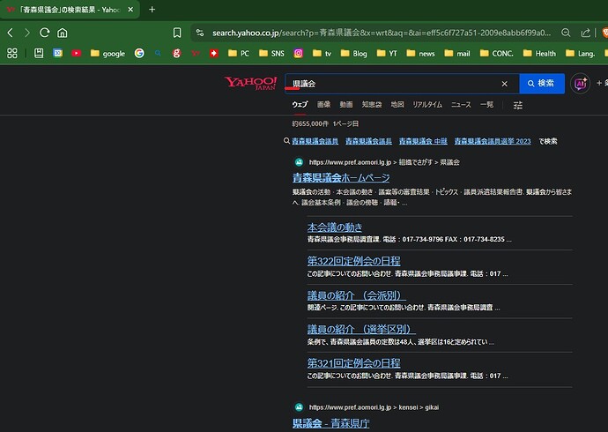Expand the SNS bookmarks folder
Image resolution: width=608 pixels, height=432 pixels.
coord(271,53)
